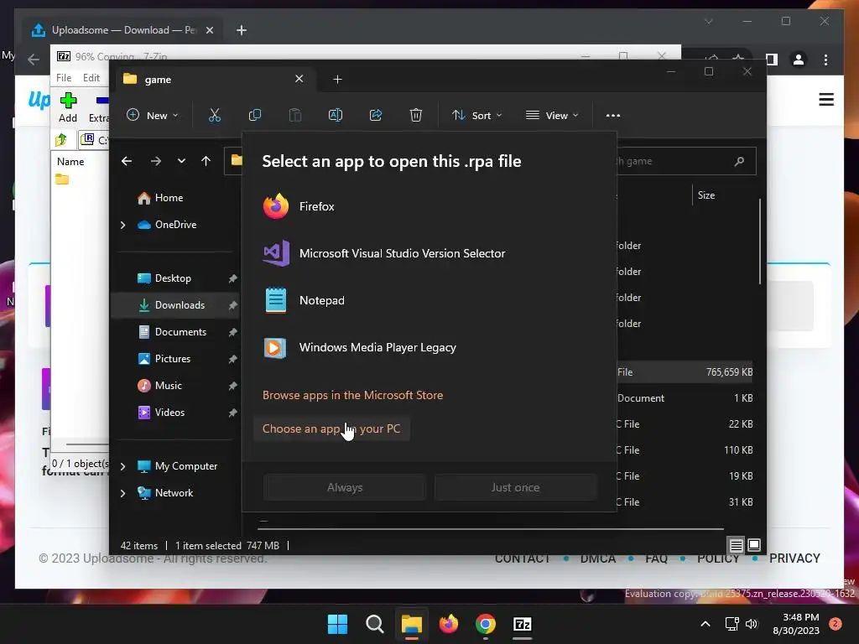Open the New dropdown in File Explorer
The height and width of the screenshot is (644, 859).
click(x=153, y=116)
